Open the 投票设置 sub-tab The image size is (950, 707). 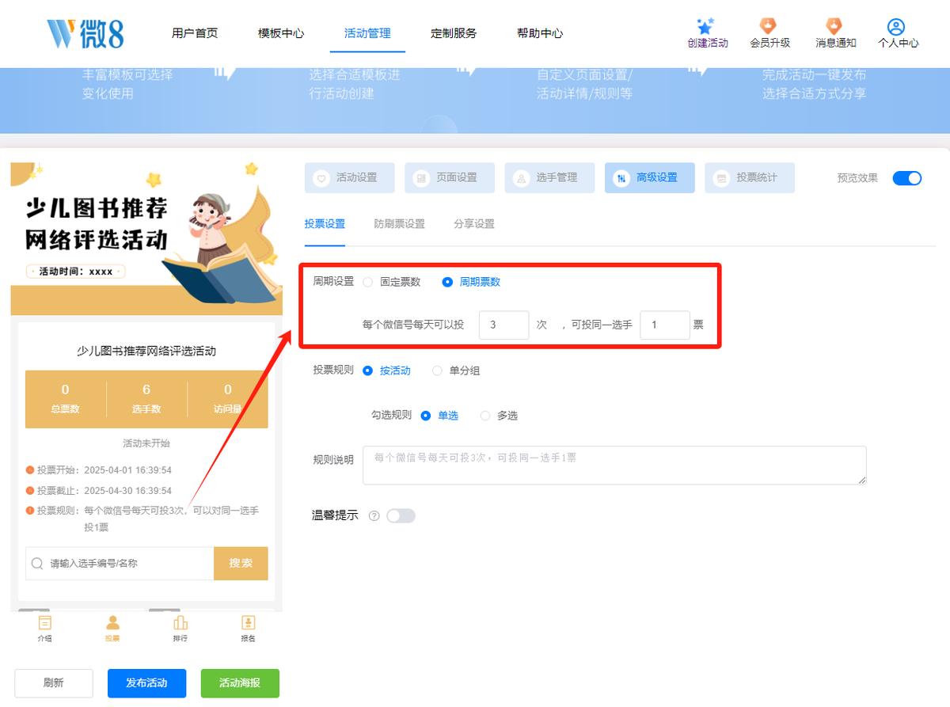(x=325, y=224)
